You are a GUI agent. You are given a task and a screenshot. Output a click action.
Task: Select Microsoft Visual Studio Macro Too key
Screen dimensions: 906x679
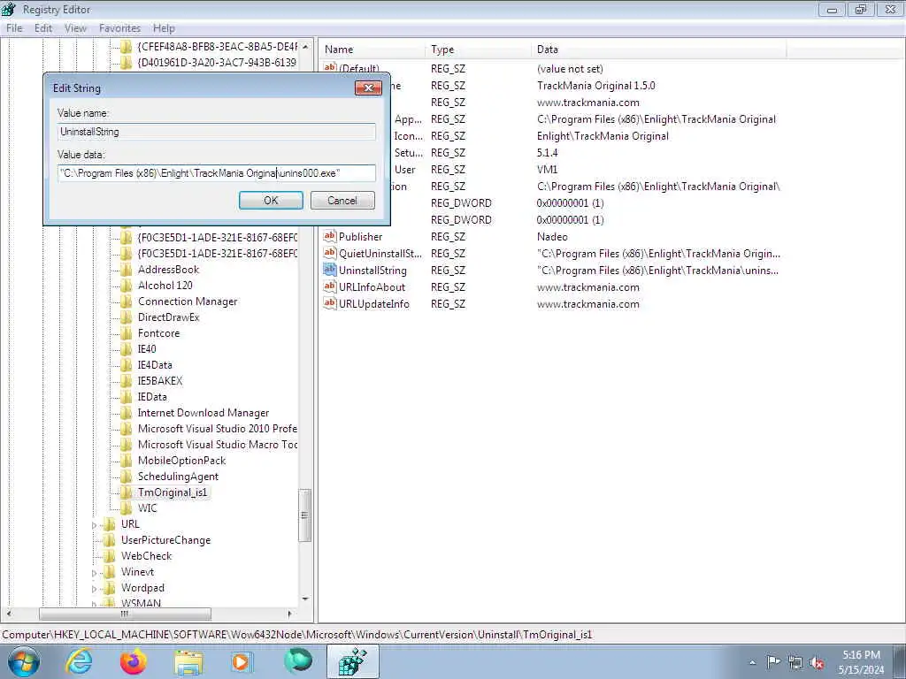(x=218, y=445)
